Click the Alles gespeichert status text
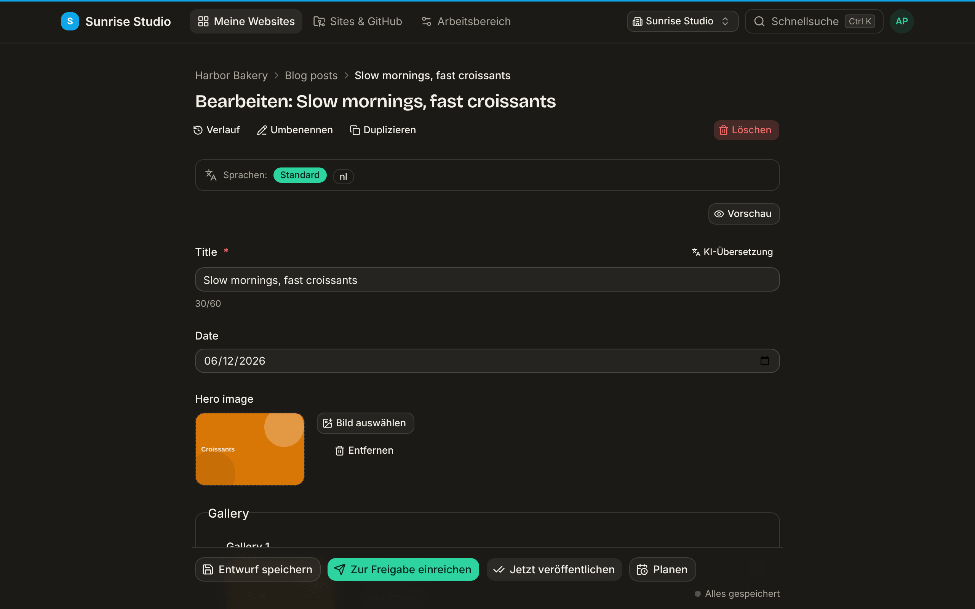Screen dimensions: 975x609 (742, 594)
